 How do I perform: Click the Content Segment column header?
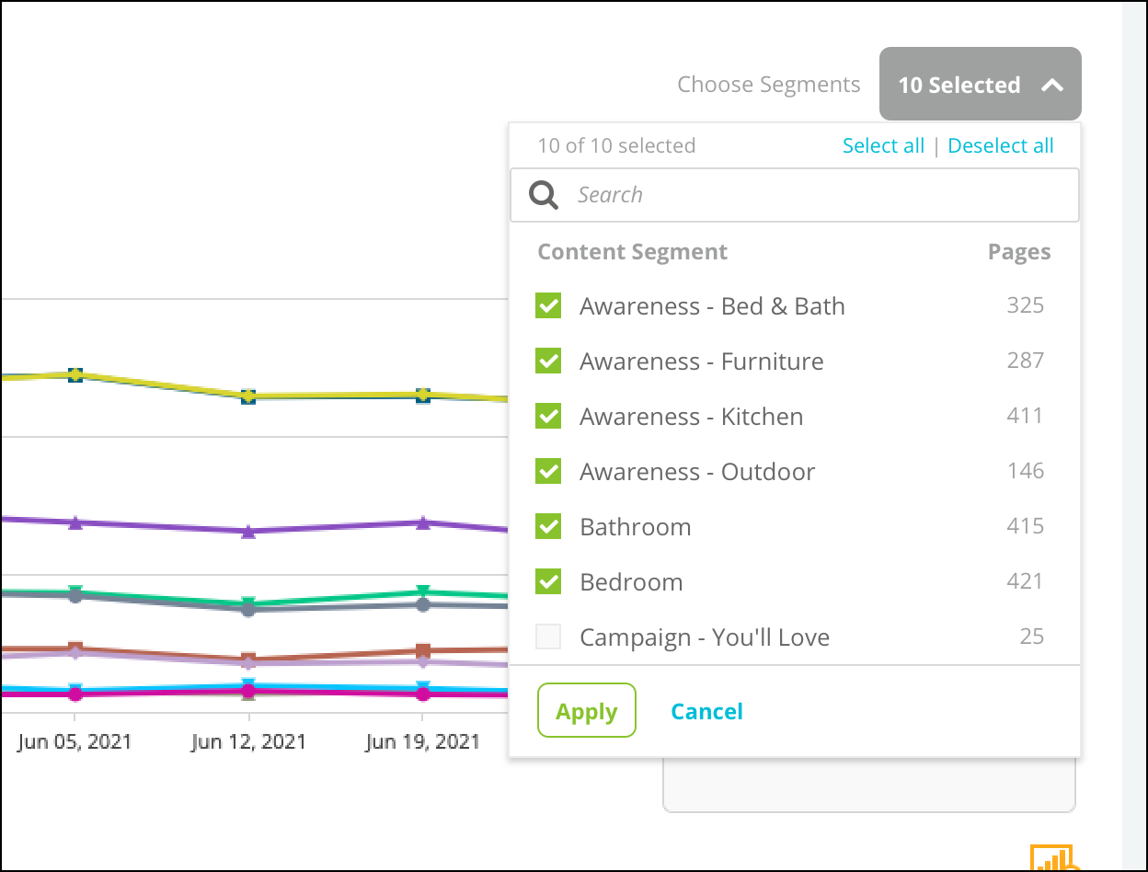(x=633, y=252)
